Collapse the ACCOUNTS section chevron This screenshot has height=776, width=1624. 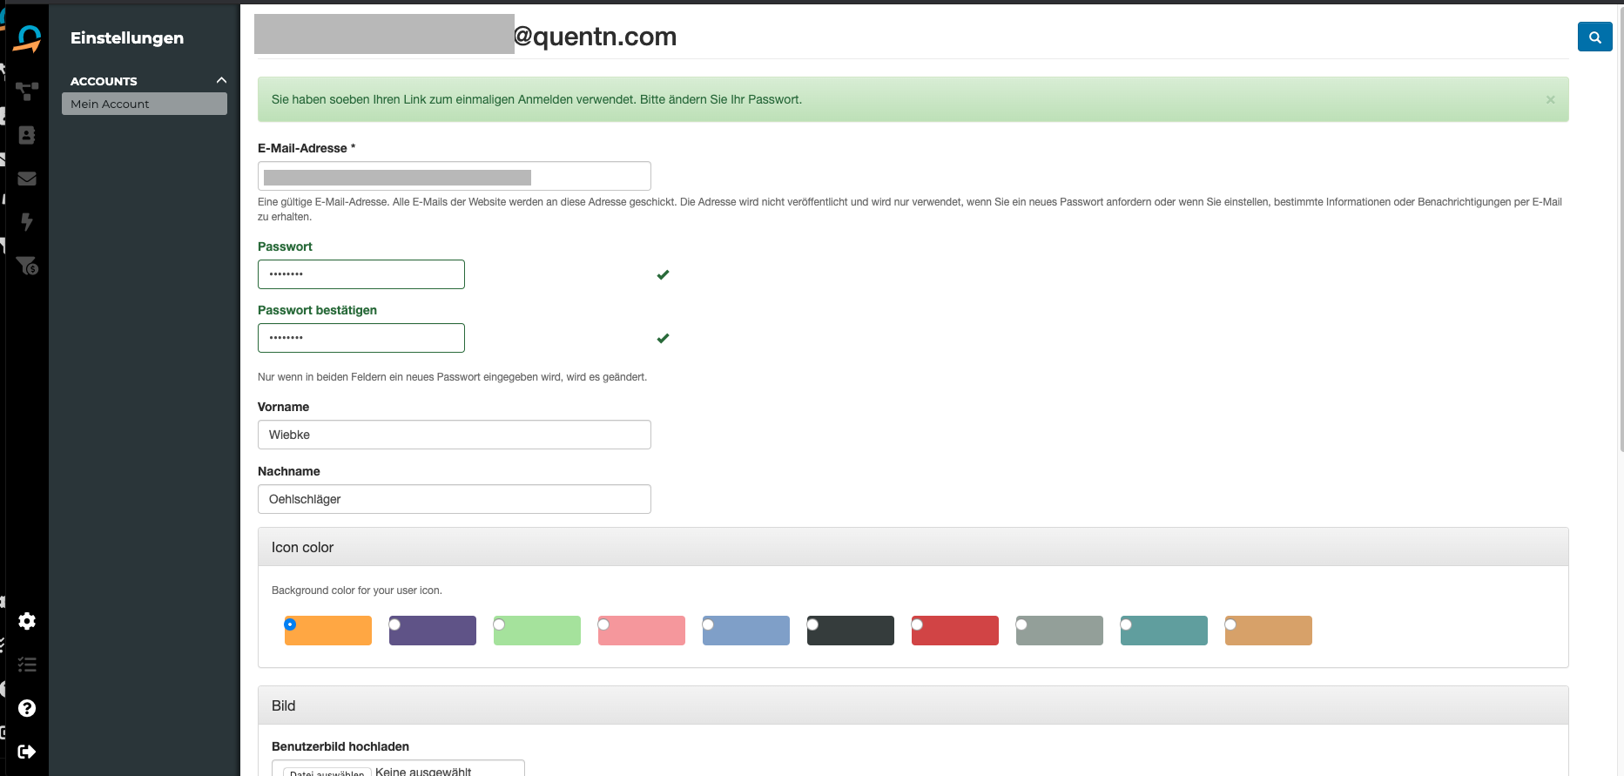coord(221,81)
